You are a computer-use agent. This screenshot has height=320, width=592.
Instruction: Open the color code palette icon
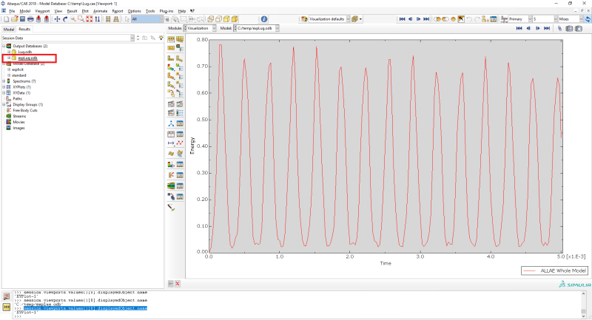[304, 19]
